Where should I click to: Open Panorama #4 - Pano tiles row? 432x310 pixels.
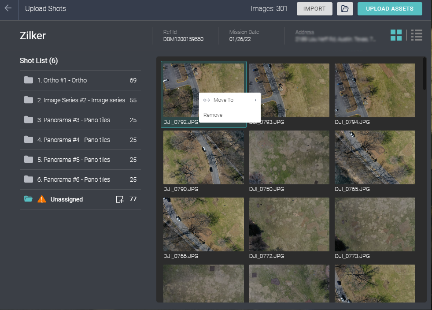(80, 140)
